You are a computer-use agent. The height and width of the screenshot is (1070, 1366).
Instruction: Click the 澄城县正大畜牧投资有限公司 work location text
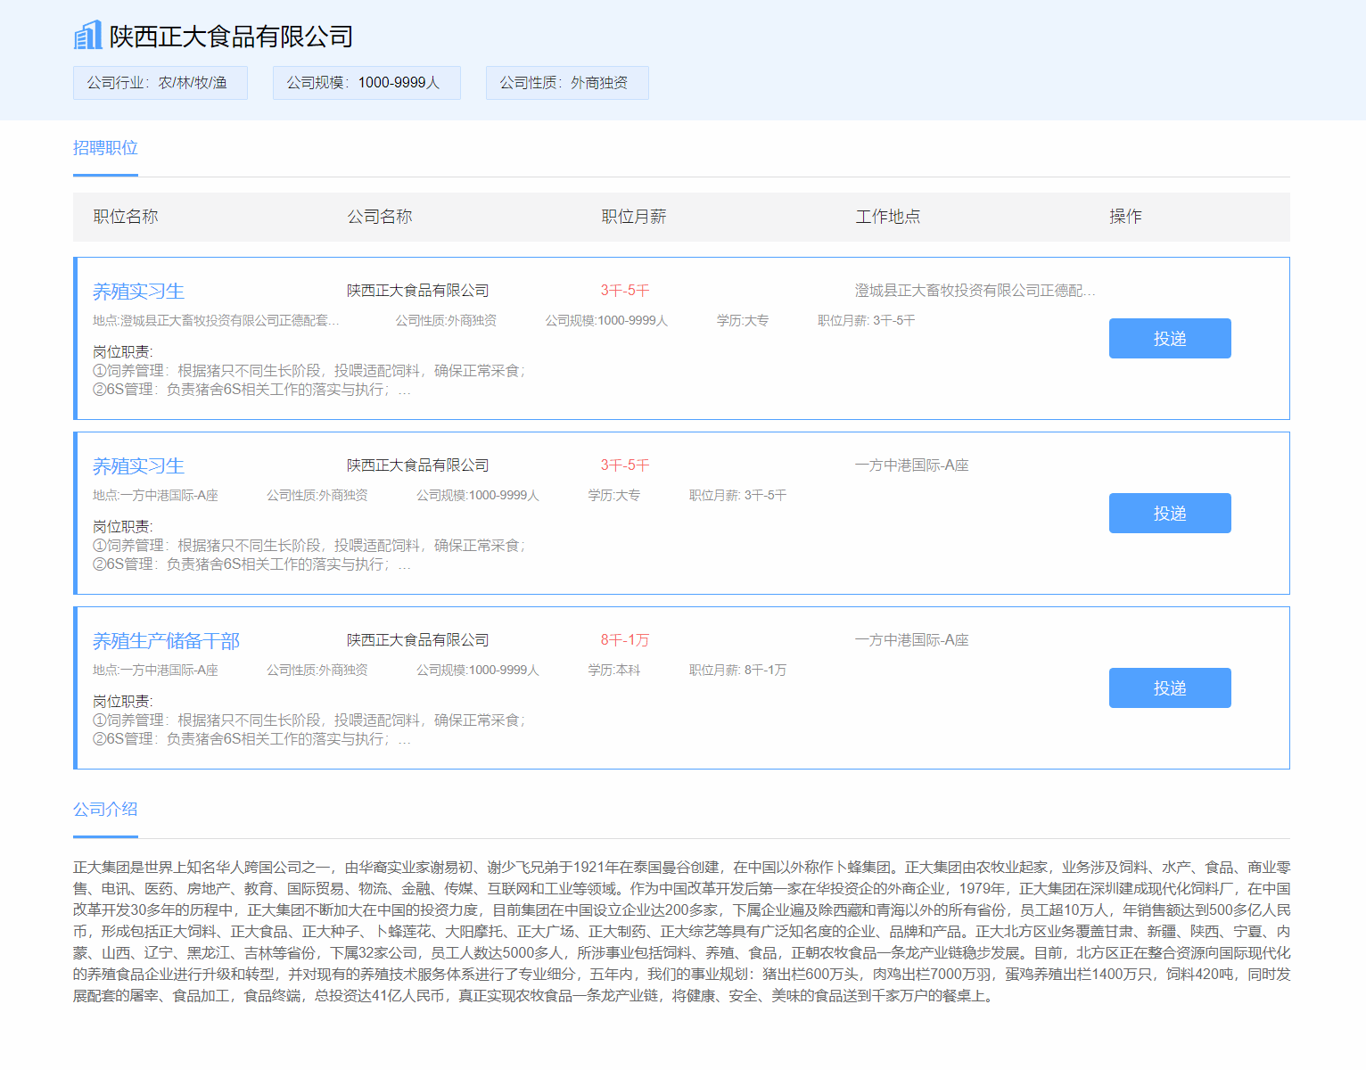pyautogui.click(x=975, y=291)
